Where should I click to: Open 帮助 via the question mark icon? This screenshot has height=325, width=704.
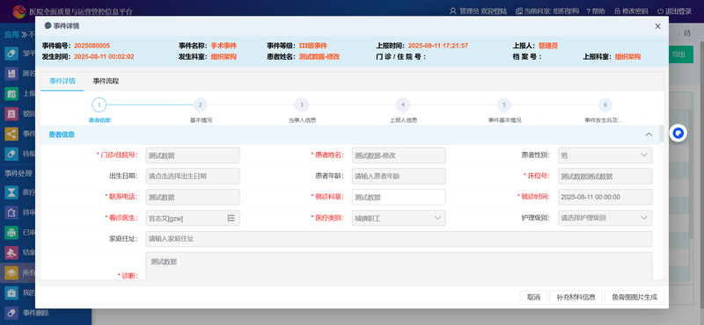[x=588, y=11]
